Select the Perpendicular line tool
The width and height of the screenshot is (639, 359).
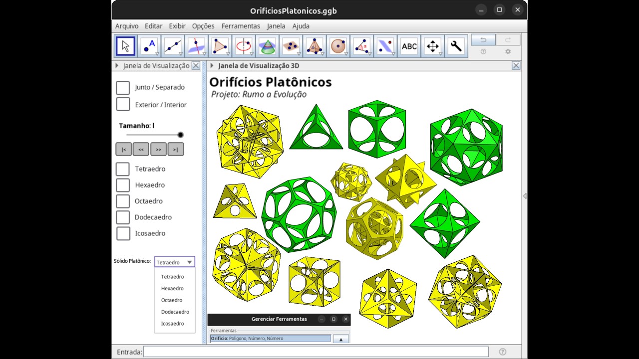pos(196,46)
